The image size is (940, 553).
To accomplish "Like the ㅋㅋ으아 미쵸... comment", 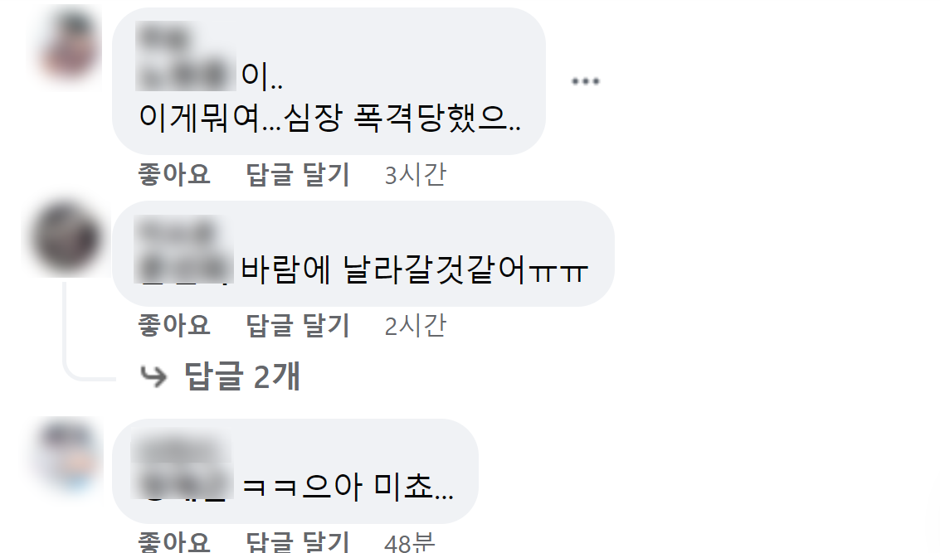I will [174, 541].
